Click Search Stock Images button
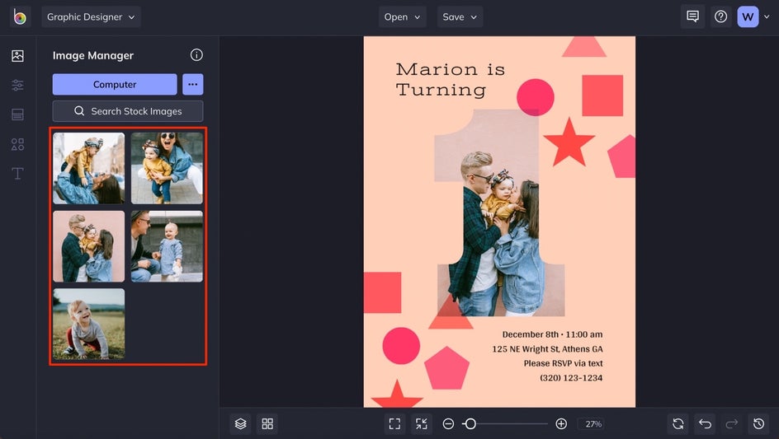This screenshot has height=439, width=779. (128, 111)
